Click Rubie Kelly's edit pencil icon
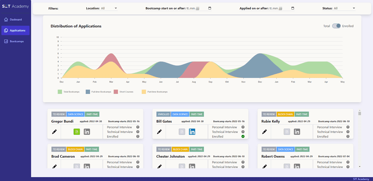The height and width of the screenshot is (181, 373). (264, 132)
